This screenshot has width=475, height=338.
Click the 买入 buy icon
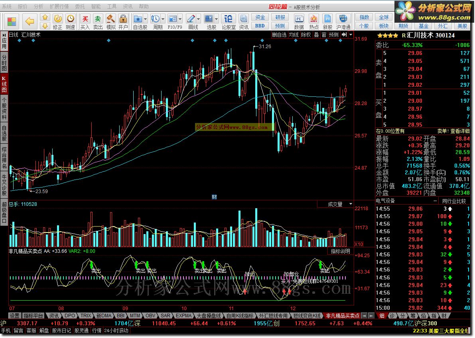point(85,22)
